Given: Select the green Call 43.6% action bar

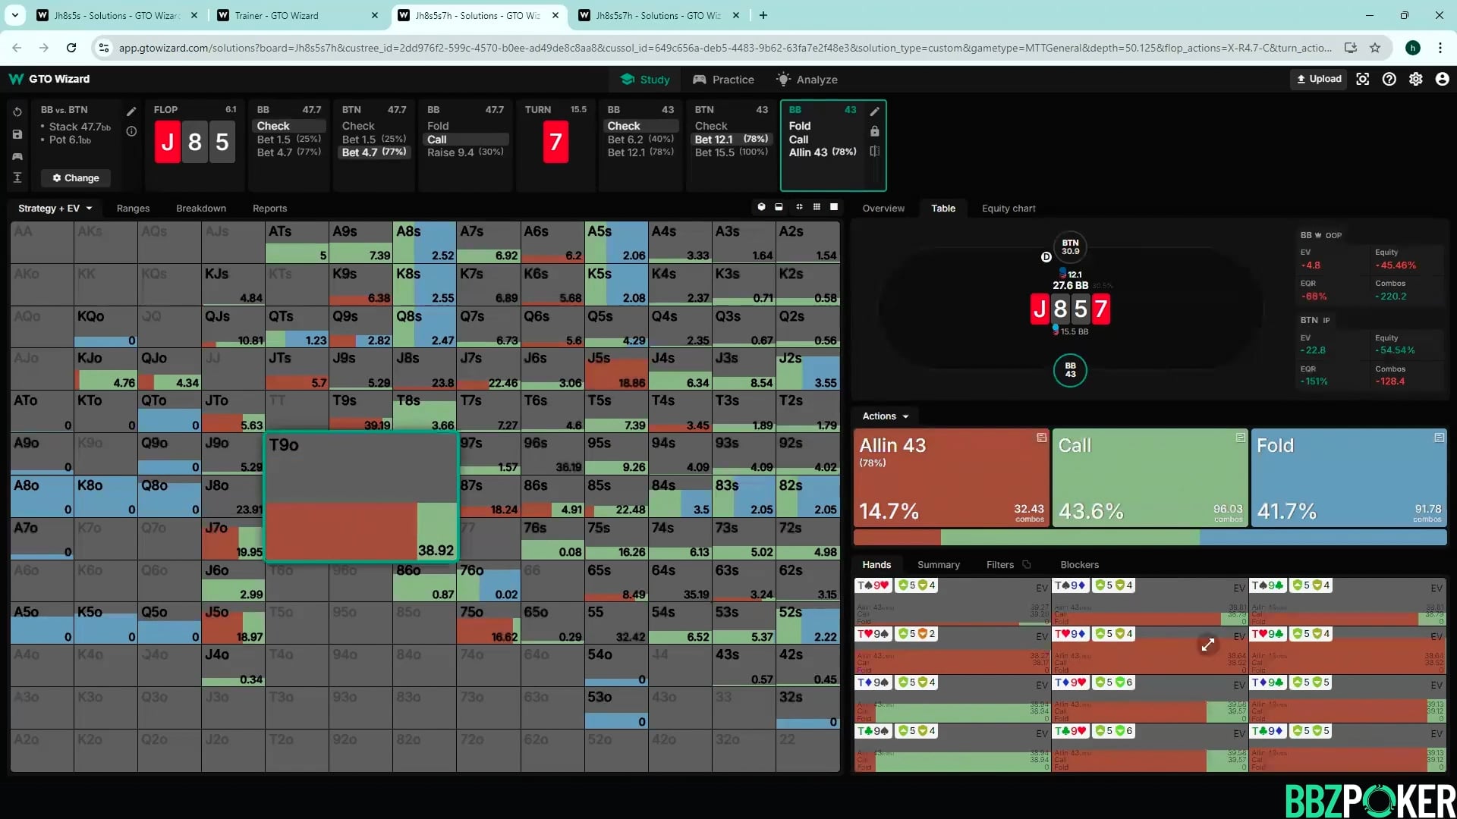Looking at the screenshot, I should point(1149,478).
